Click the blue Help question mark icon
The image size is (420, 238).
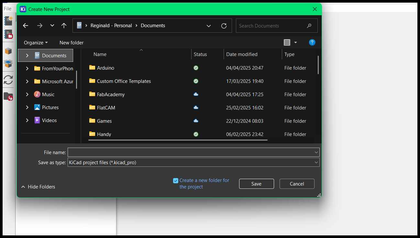coord(312,42)
